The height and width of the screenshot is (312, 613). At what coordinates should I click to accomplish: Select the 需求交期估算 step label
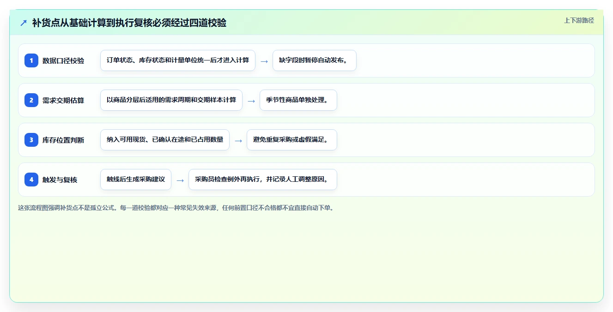point(63,100)
